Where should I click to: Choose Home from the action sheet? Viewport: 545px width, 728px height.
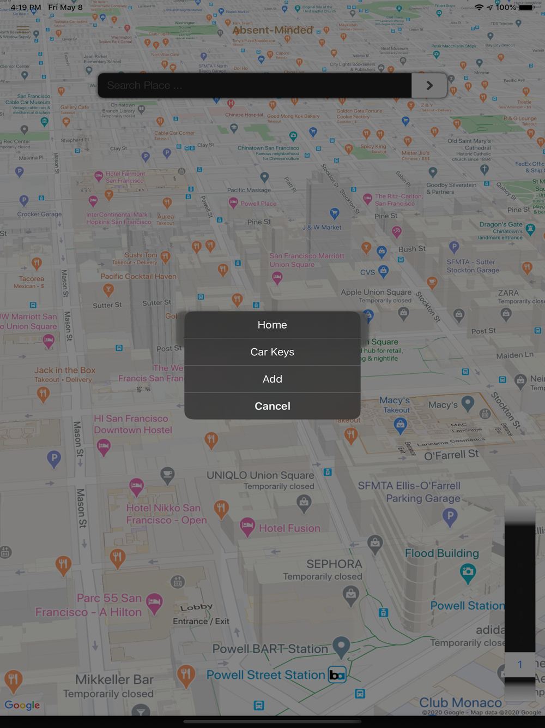pyautogui.click(x=272, y=325)
